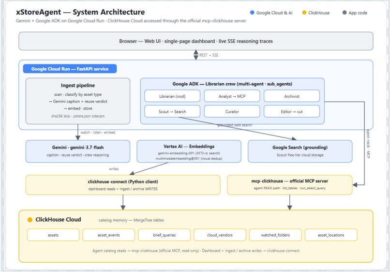Click 'scan · classify by asset type' text
390x272 pixels.
[x=78, y=94]
